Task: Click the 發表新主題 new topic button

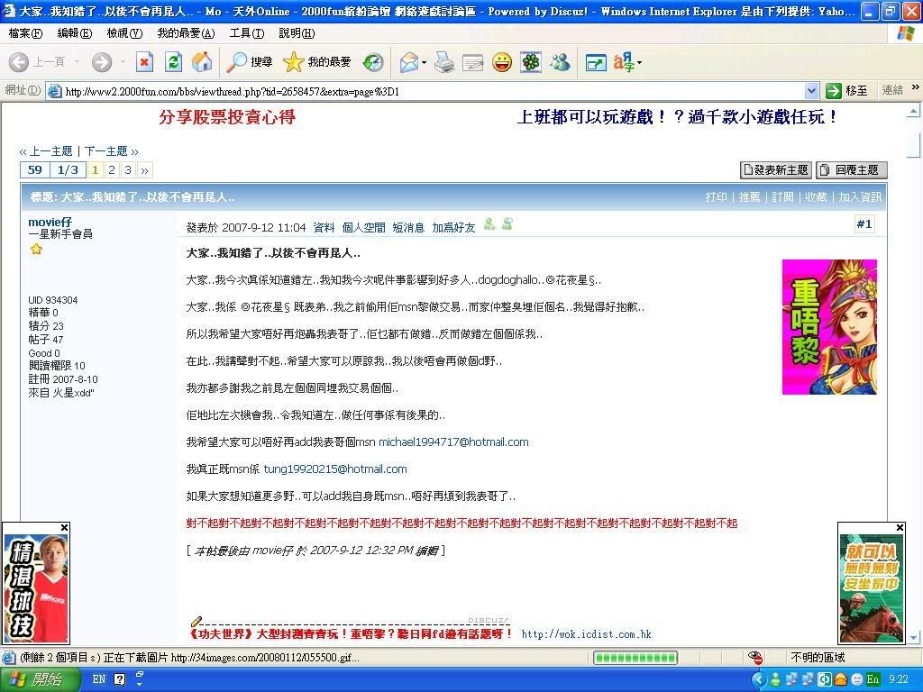Action: point(775,170)
